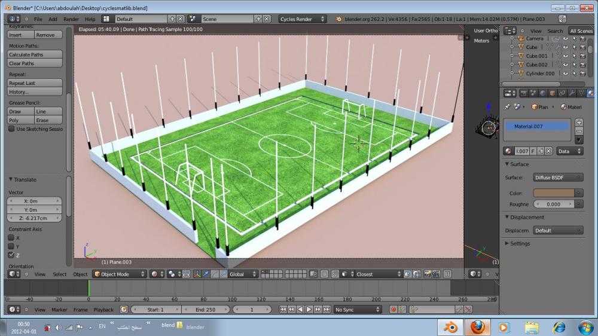Open the Constraints properties tab (chain icon)
598x336 pixels.
pyautogui.click(x=562, y=93)
